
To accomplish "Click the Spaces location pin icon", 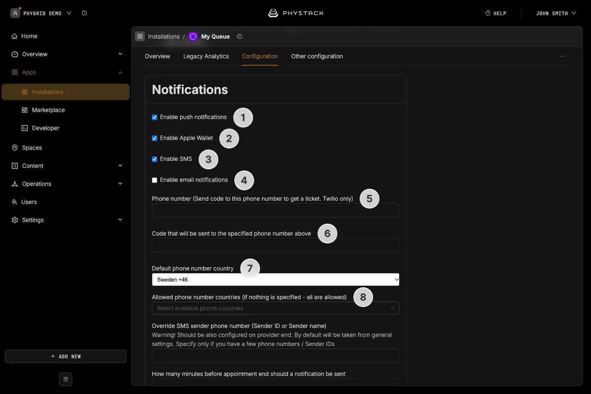I will pos(15,148).
